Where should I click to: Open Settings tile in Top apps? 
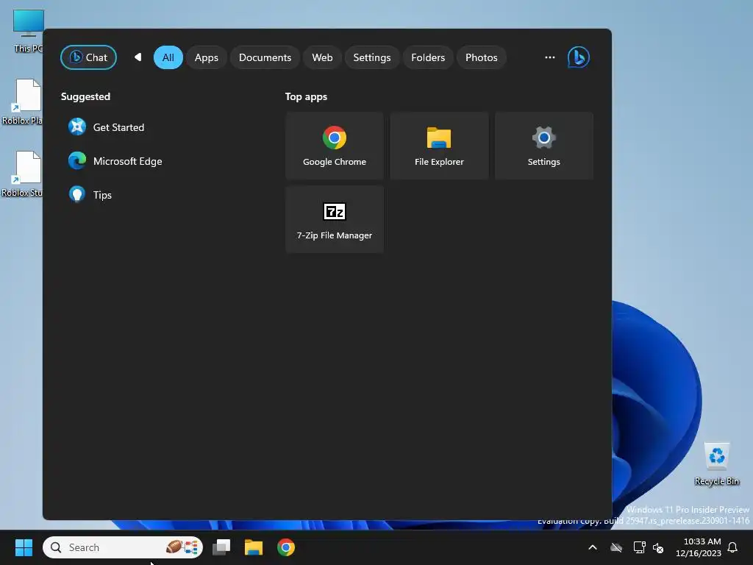pyautogui.click(x=543, y=146)
